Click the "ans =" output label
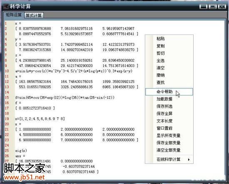The image size is (229, 184). point(20,156)
